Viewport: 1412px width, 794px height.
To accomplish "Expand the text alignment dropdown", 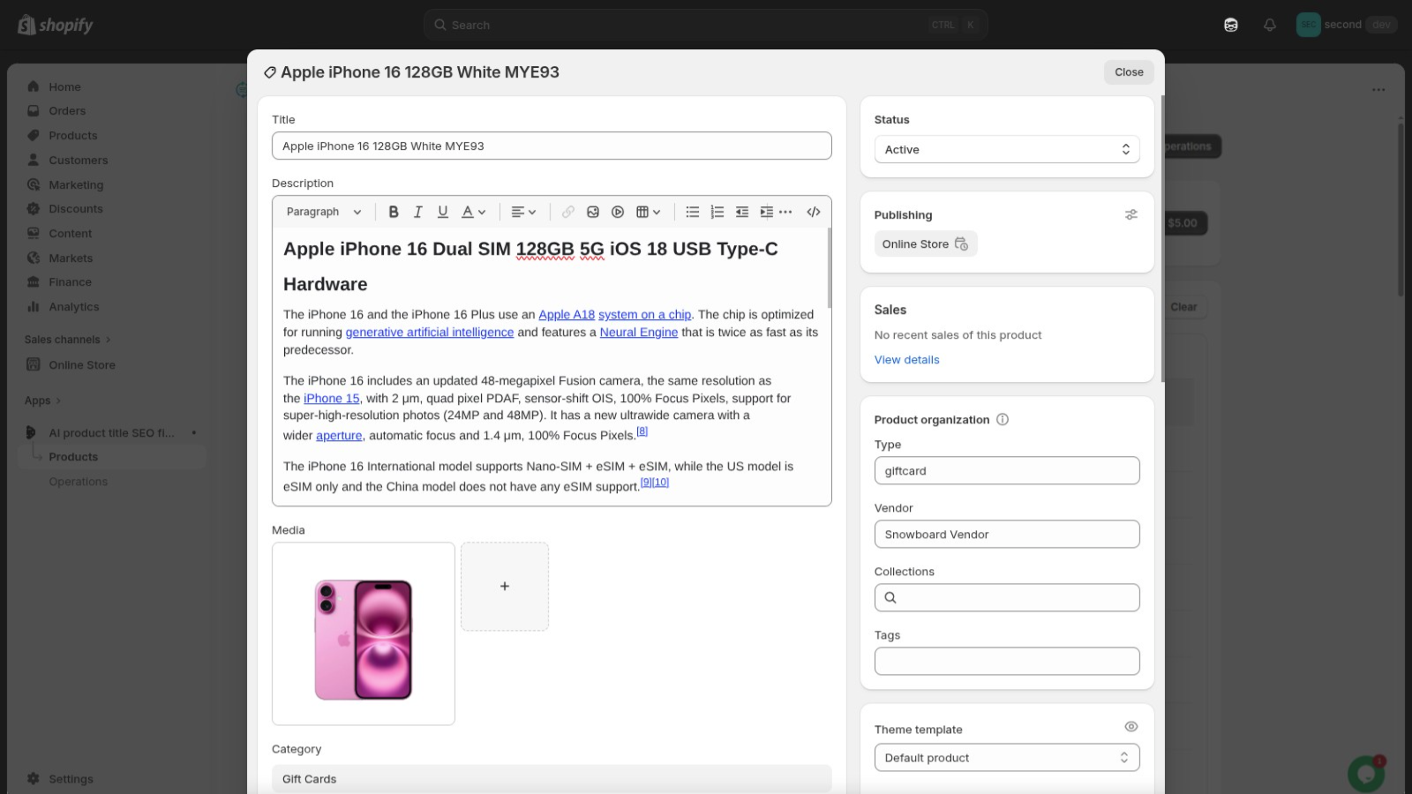I will 523,212.
